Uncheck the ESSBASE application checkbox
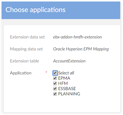The height and width of the screenshot is (115, 123). coord(55,89)
